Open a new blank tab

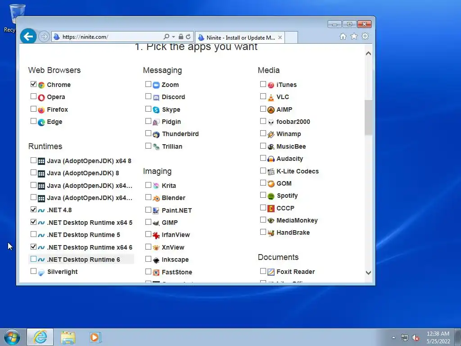coord(291,38)
